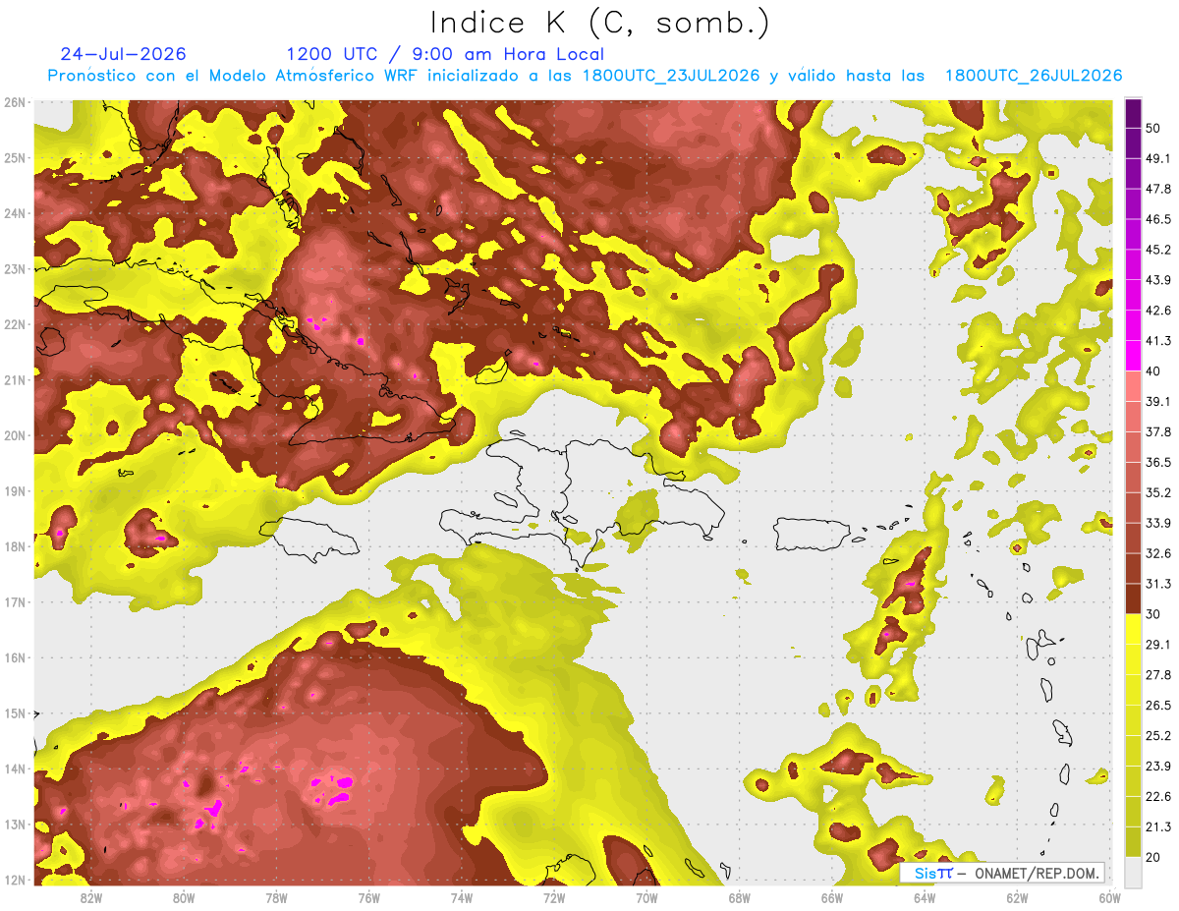Image resolution: width=1179 pixels, height=911 pixels.
Task: Click the longitude label "74W"
Action: [461, 898]
